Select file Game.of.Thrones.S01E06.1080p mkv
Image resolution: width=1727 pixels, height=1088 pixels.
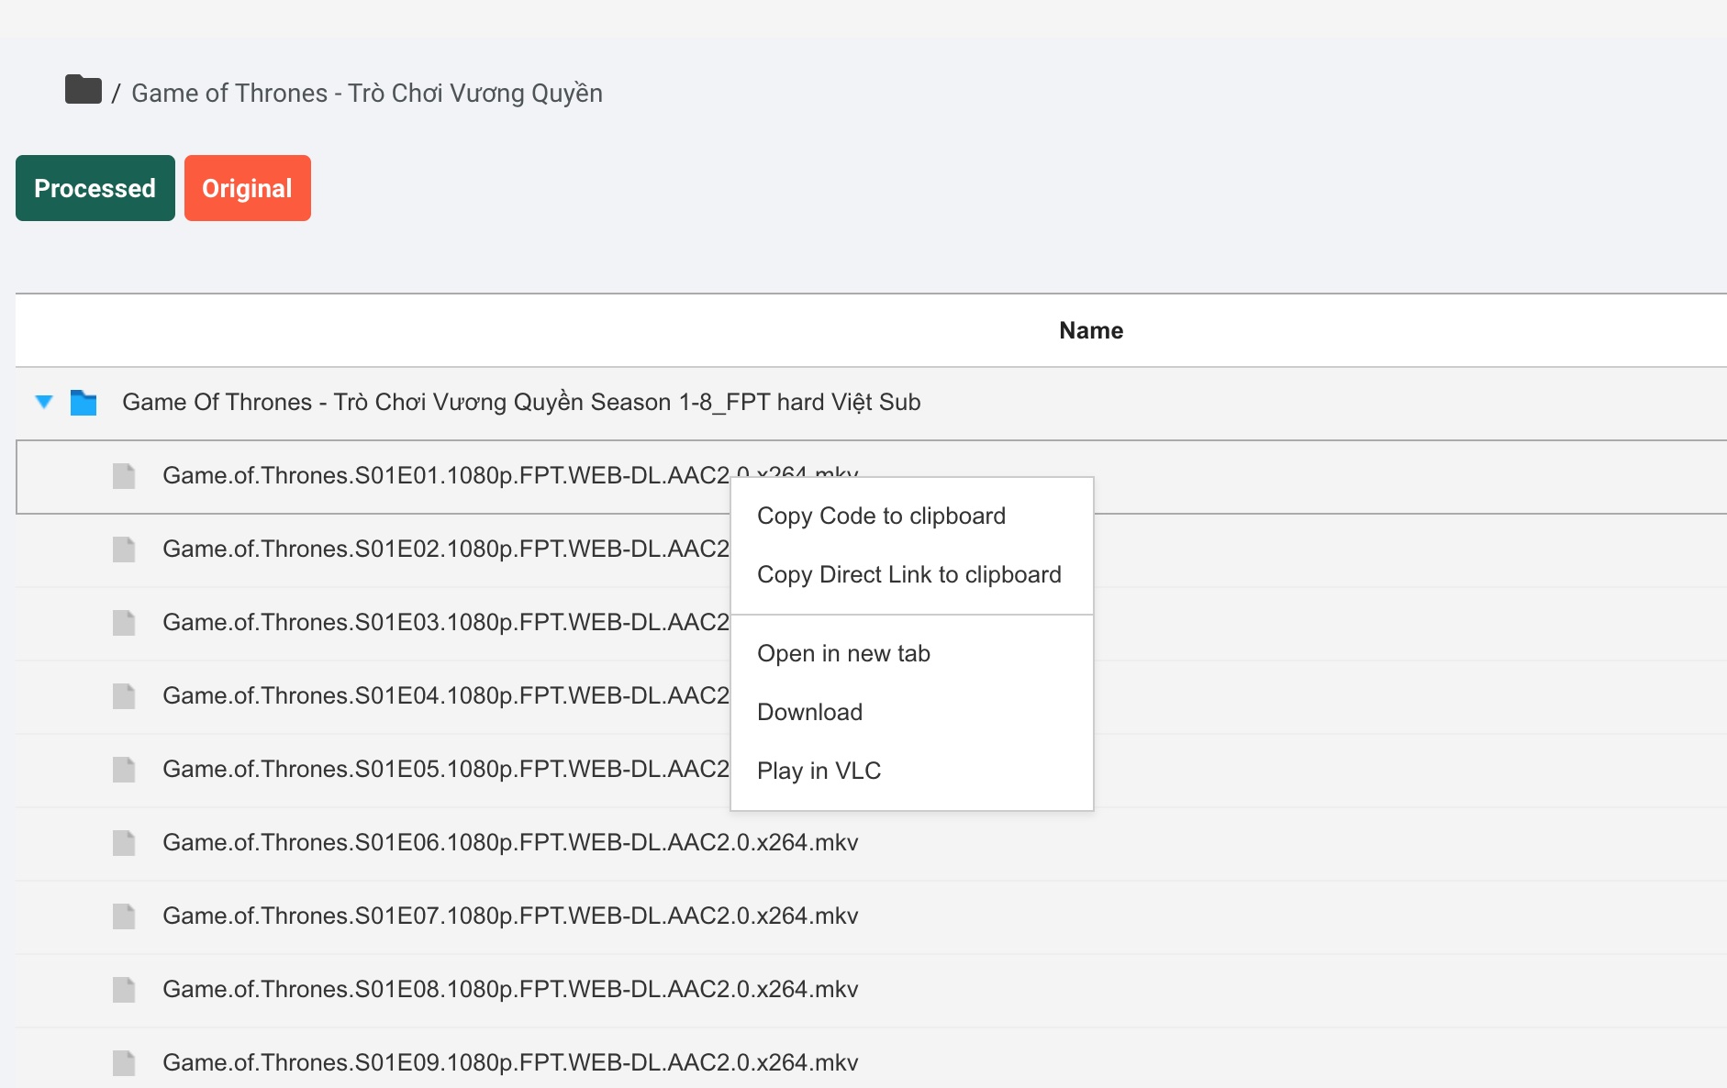click(510, 842)
